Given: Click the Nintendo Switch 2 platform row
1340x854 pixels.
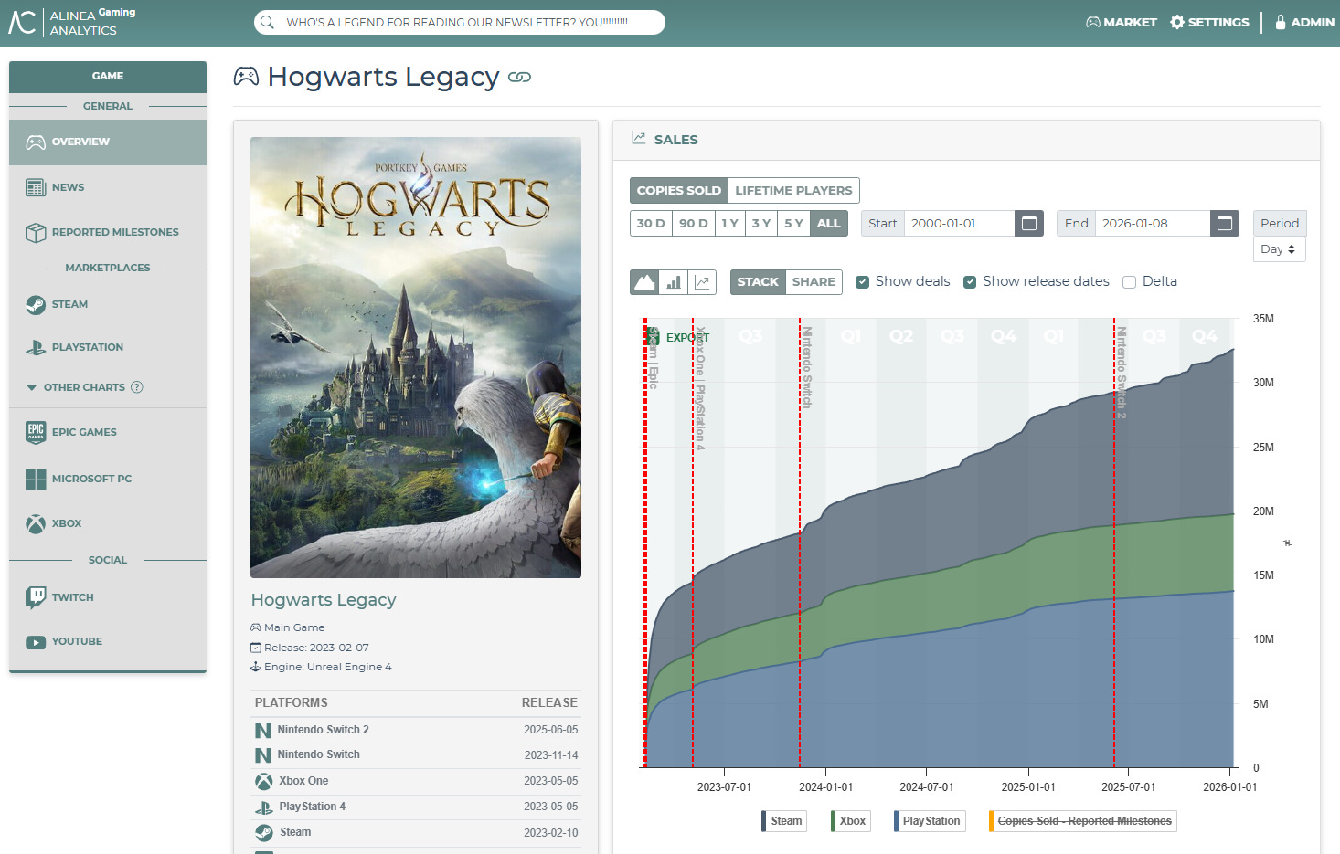Looking at the screenshot, I should coord(416,730).
